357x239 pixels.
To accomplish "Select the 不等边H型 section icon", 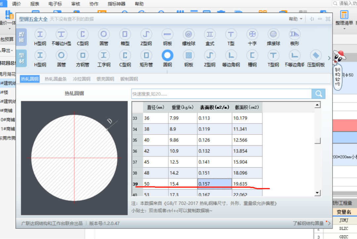I will (x=61, y=34).
